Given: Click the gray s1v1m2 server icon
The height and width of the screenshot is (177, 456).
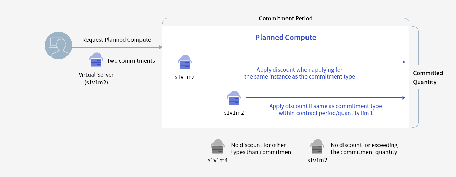Looking at the screenshot, I should [317, 147].
